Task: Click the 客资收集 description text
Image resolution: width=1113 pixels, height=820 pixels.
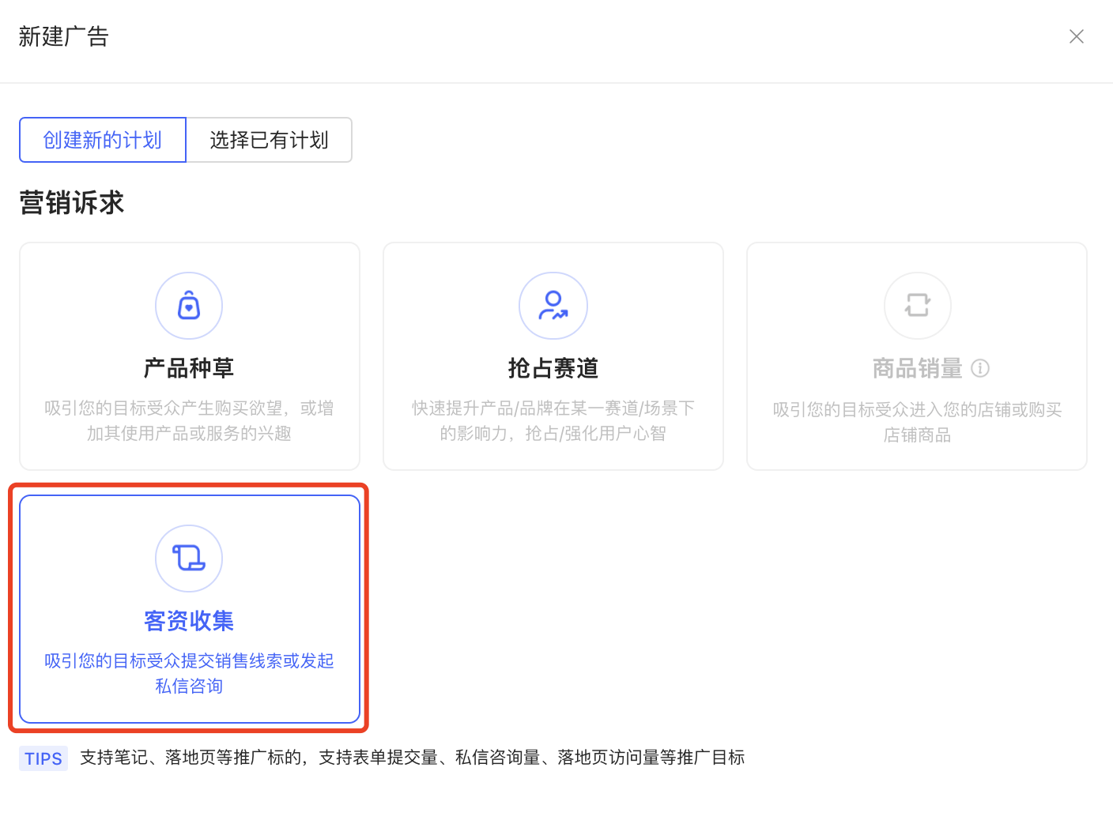Action: (189, 674)
